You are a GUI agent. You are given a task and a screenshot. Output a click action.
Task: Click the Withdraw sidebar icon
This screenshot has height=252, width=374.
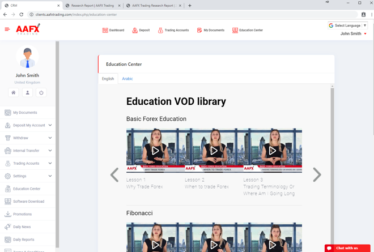[x=7, y=138]
